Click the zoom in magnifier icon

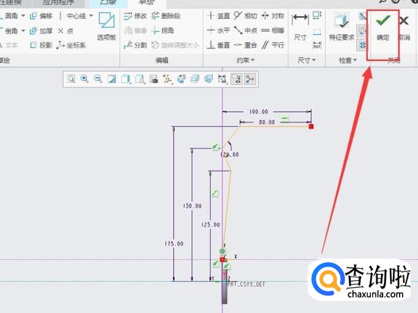(x=84, y=78)
